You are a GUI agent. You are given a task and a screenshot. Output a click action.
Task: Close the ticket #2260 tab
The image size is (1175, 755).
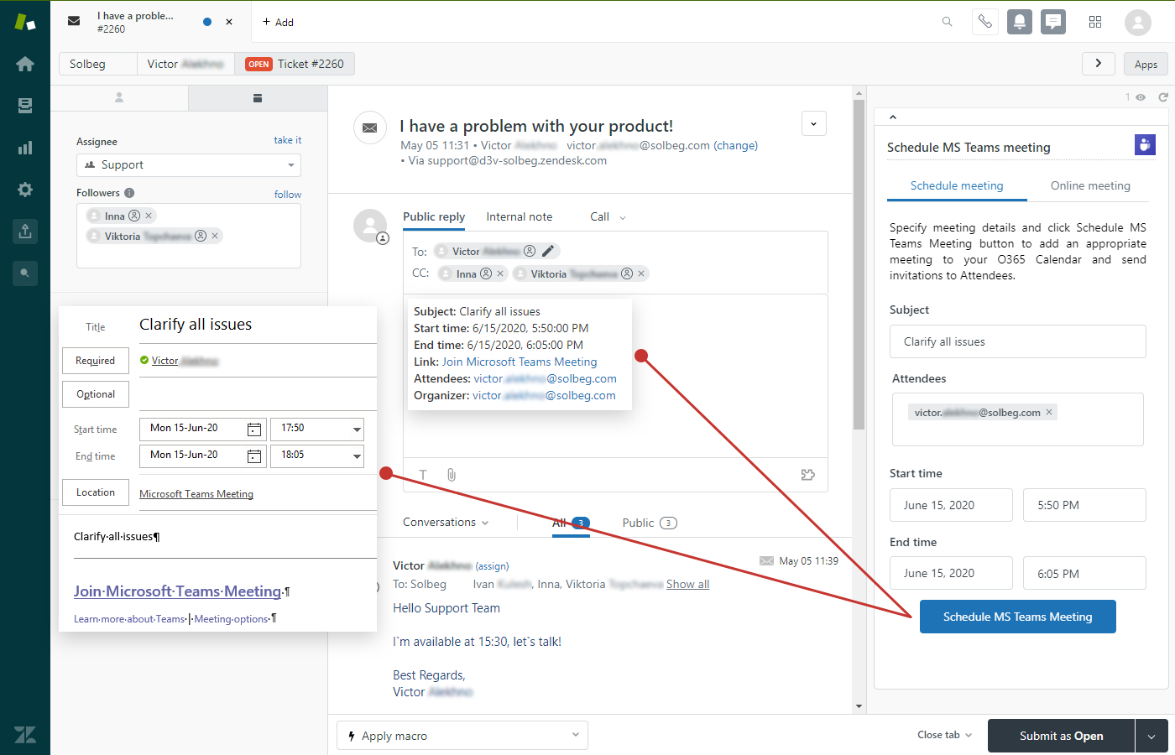point(229,22)
